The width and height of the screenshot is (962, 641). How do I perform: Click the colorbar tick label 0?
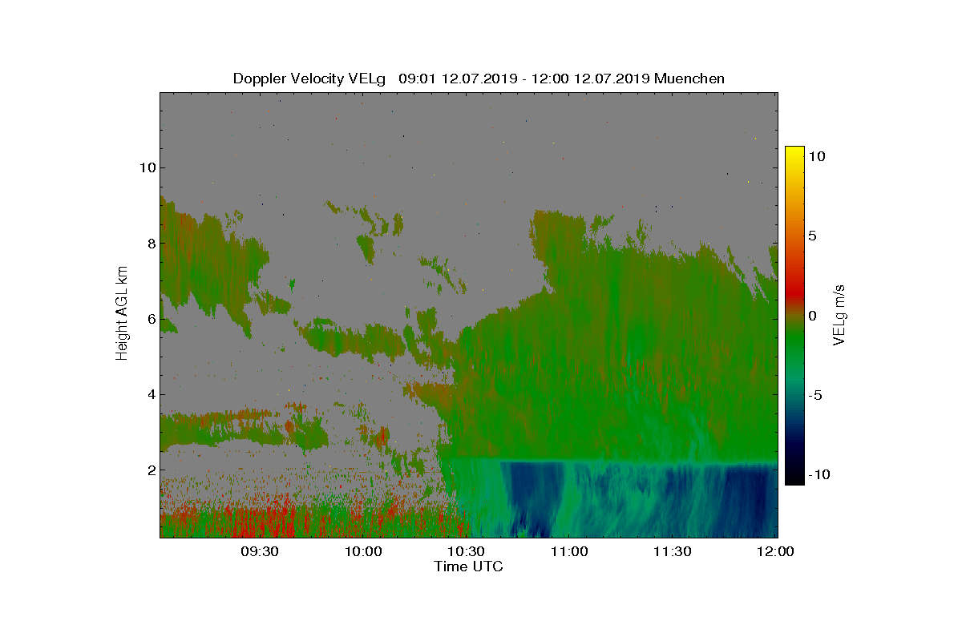(812, 316)
